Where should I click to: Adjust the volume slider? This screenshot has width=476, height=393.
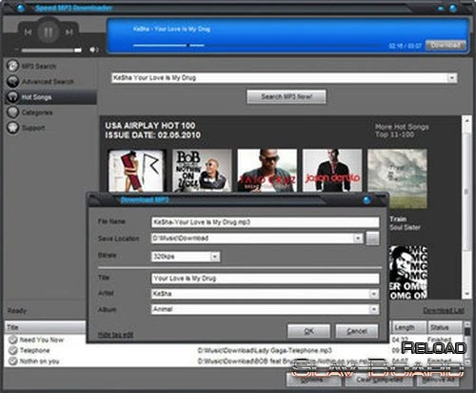pos(51,51)
